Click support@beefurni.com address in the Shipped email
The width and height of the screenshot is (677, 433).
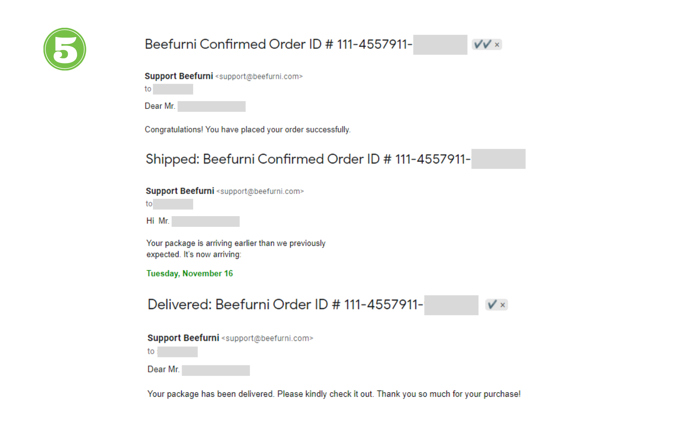tap(260, 192)
